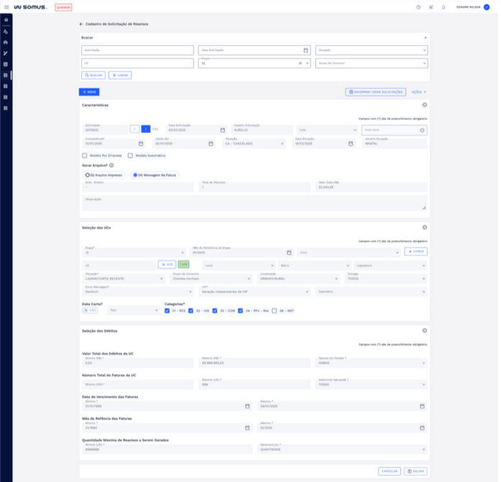The width and height of the screenshot is (501, 482).
Task: Toggle the 05 - MGT category checkbox
Action: tap(274, 310)
